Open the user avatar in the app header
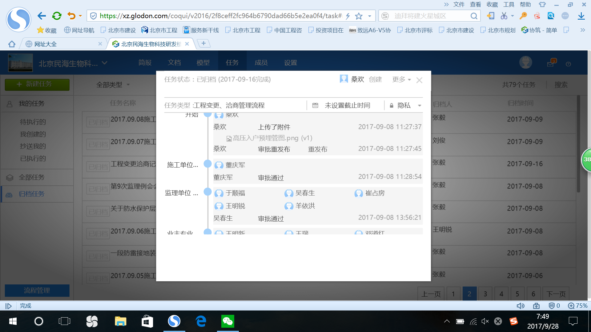591x332 pixels. pos(525,62)
